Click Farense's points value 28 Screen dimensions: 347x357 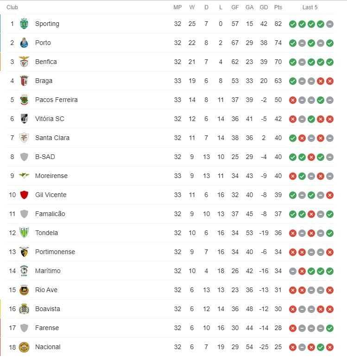(278, 328)
